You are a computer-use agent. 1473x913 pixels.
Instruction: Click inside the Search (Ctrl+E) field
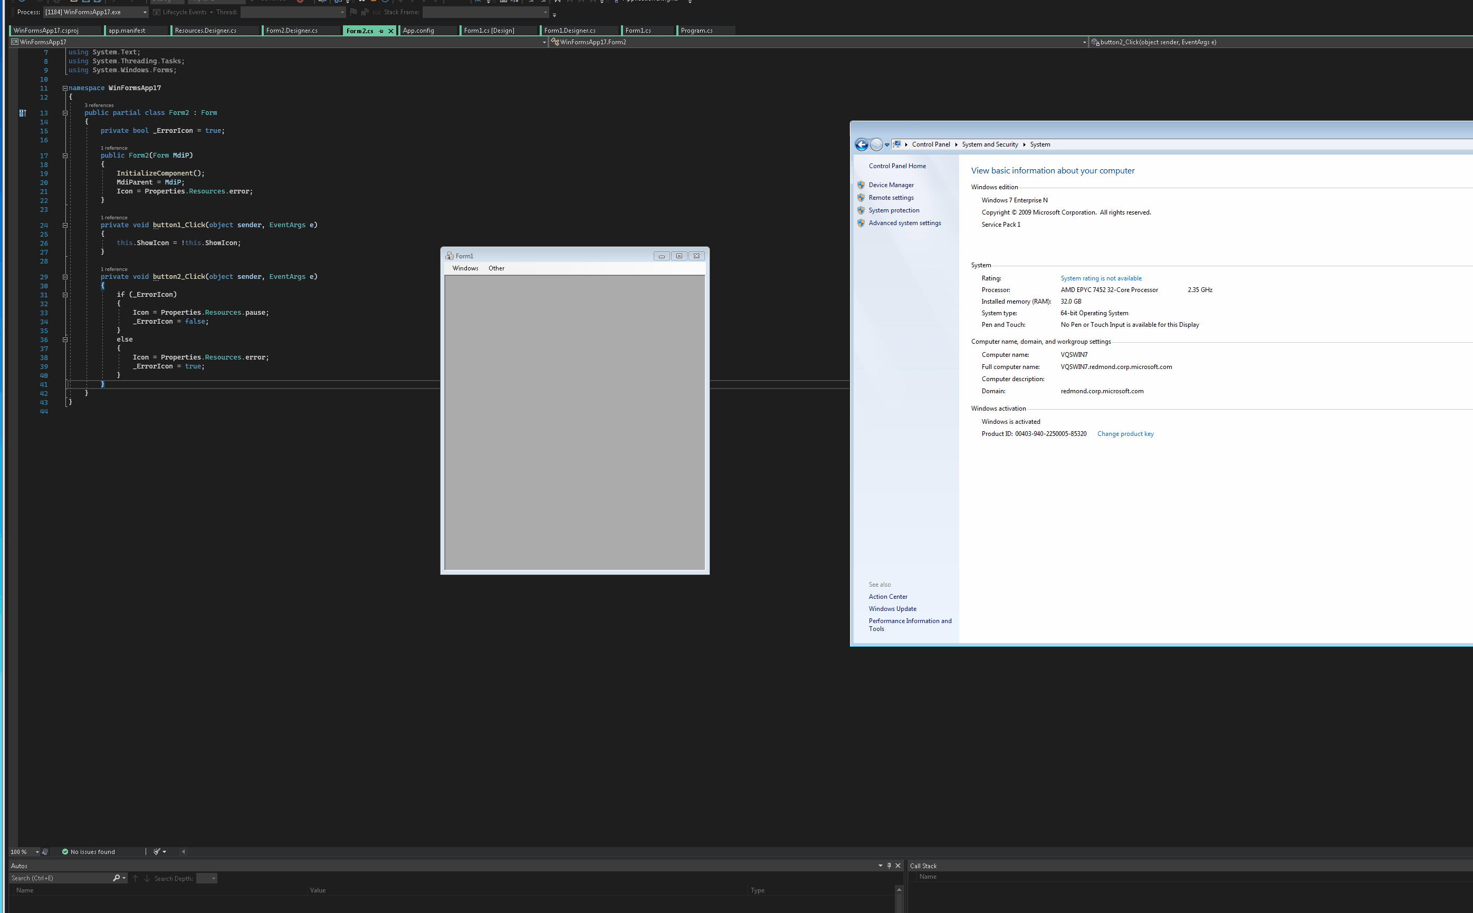(x=54, y=878)
